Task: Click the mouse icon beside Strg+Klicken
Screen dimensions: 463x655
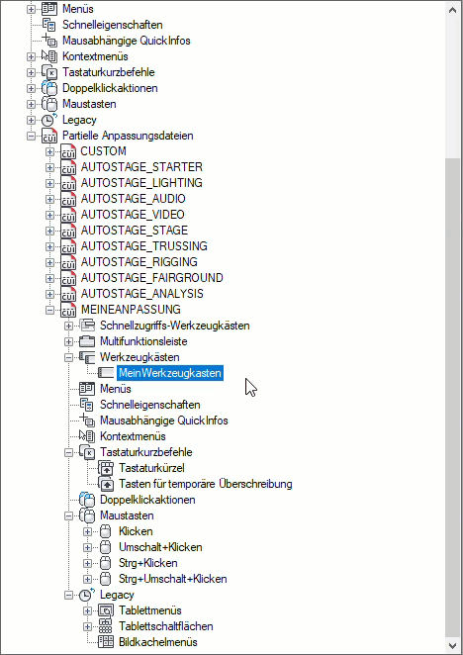Action: pyautogui.click(x=106, y=563)
